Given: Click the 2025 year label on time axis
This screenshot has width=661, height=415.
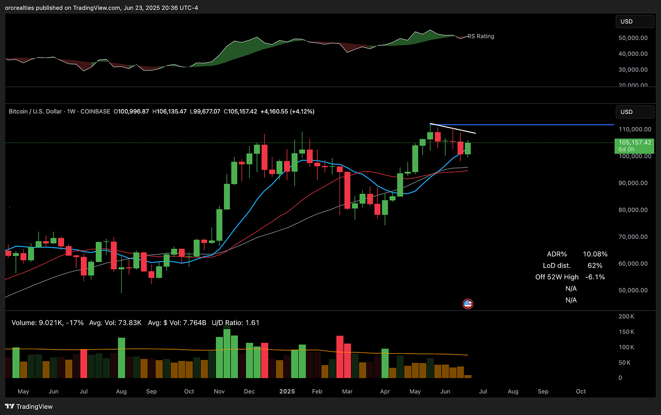Looking at the screenshot, I should point(287,391).
